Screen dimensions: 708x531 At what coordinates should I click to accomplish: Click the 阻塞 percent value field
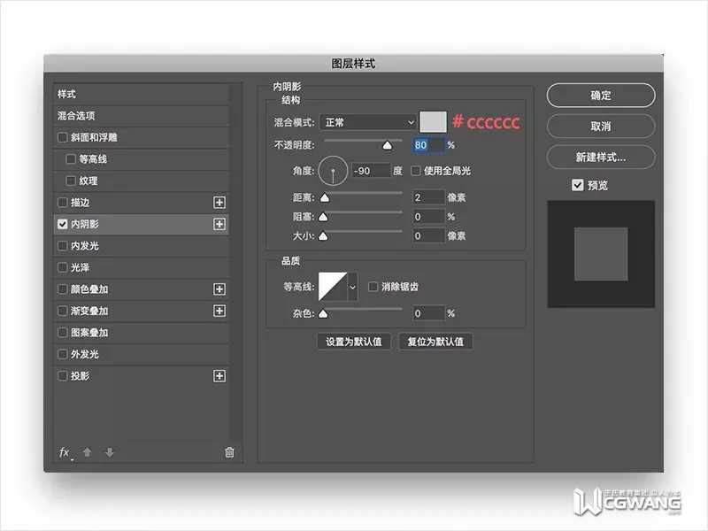[x=428, y=217]
